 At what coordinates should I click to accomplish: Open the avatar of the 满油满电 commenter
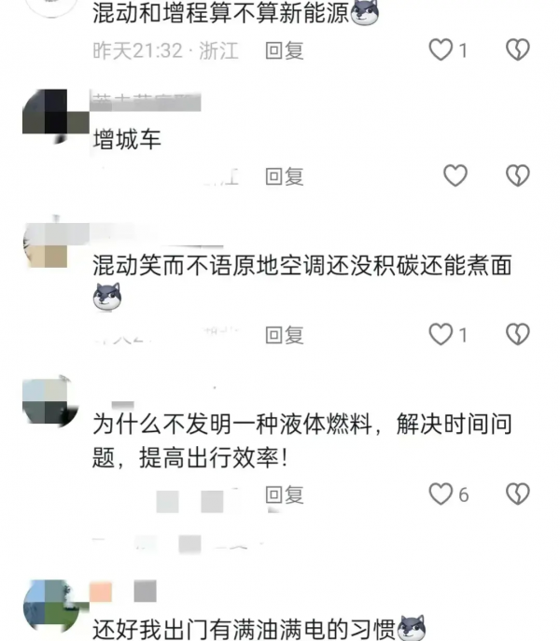pyautogui.click(x=50, y=607)
